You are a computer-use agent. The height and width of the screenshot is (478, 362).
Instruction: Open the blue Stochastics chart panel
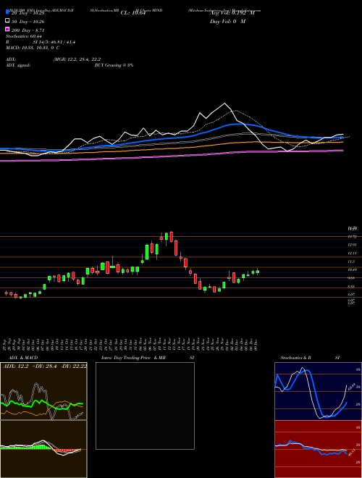point(318,391)
